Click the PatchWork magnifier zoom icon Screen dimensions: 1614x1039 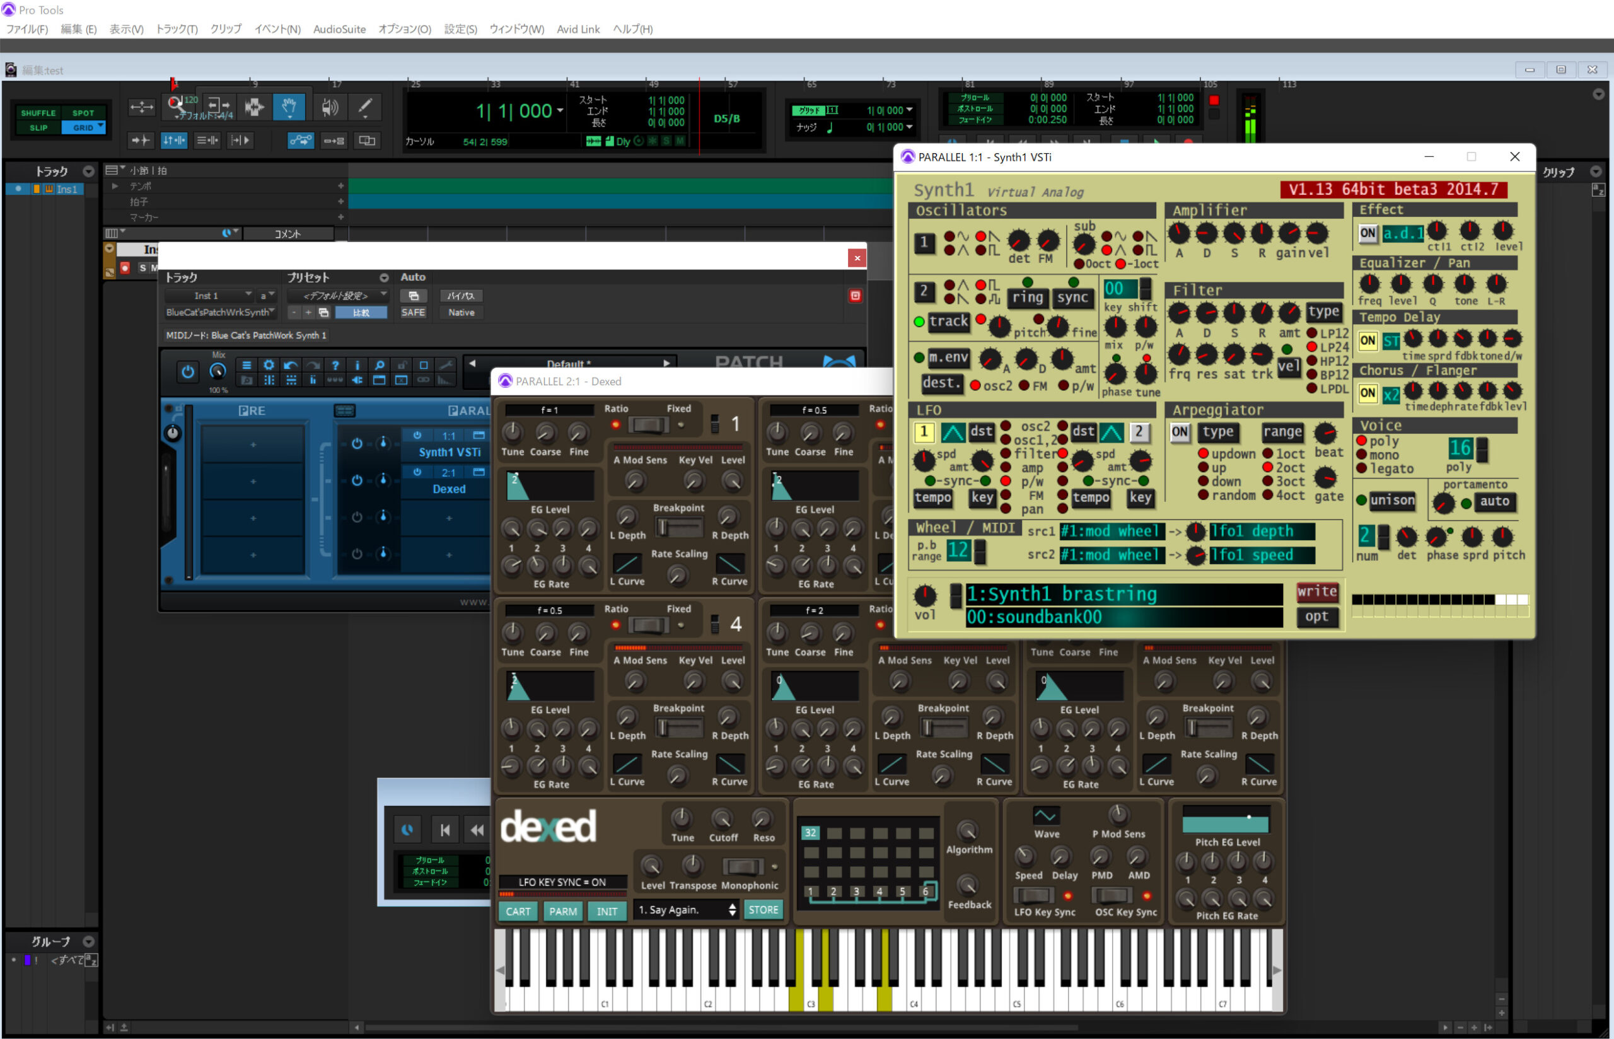[x=380, y=365]
